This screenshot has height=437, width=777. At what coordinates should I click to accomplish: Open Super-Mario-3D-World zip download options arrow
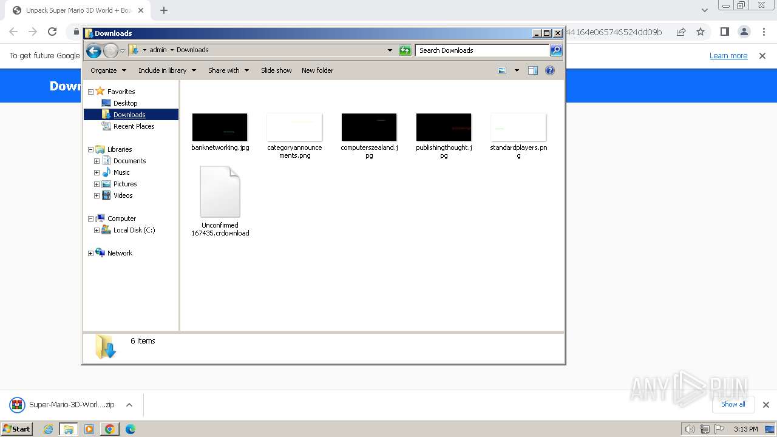pyautogui.click(x=129, y=405)
